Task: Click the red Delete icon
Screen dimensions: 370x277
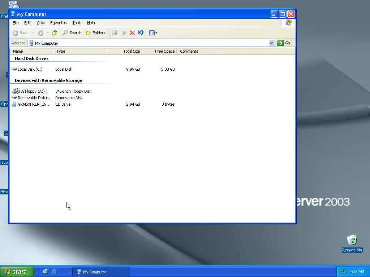Action: pos(132,33)
